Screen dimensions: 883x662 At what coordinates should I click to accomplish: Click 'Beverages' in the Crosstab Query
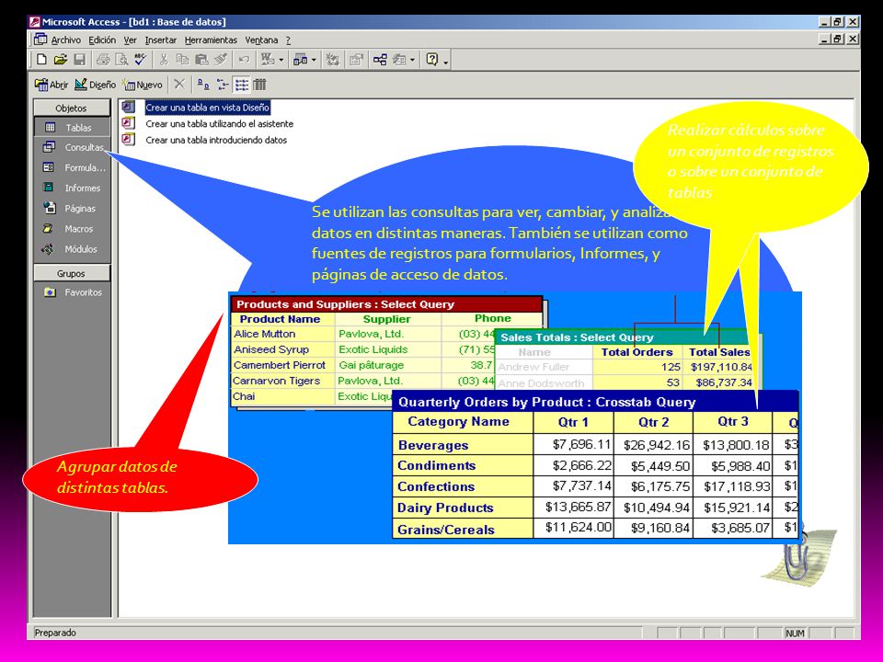pos(433,445)
